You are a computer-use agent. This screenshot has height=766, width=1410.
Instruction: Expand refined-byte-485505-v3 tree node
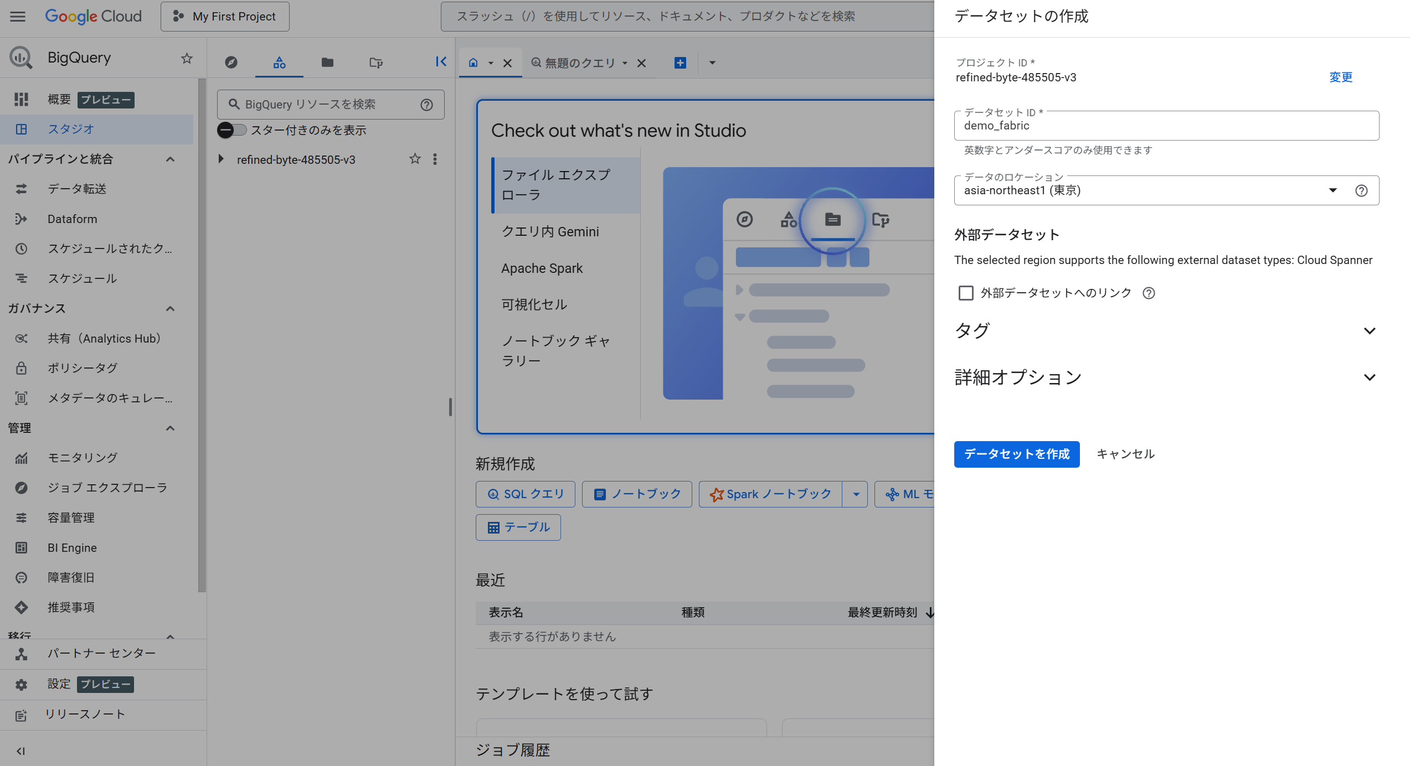click(x=221, y=159)
